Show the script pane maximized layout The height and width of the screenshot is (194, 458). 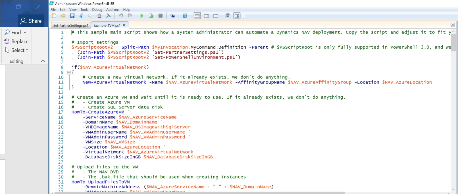216,16
